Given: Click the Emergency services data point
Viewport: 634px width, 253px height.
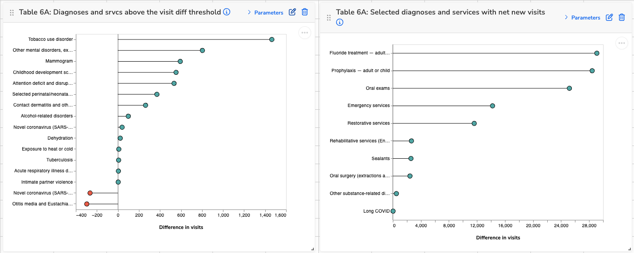Looking at the screenshot, I should point(492,106).
